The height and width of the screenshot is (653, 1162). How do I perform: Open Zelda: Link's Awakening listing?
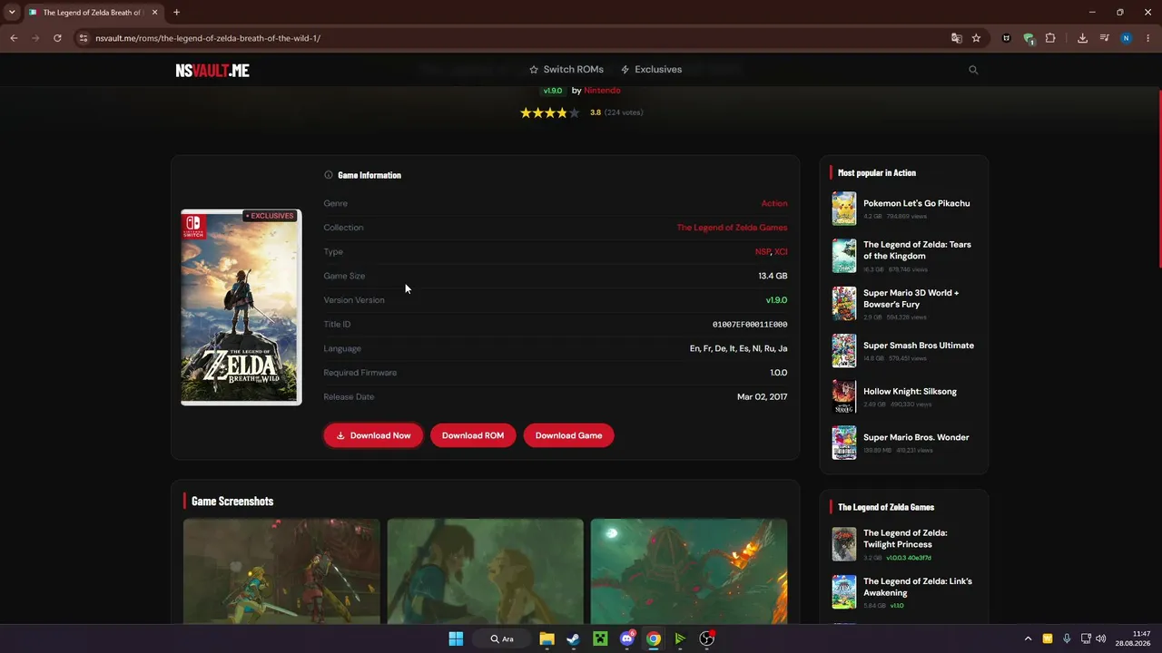pyautogui.click(x=903, y=592)
